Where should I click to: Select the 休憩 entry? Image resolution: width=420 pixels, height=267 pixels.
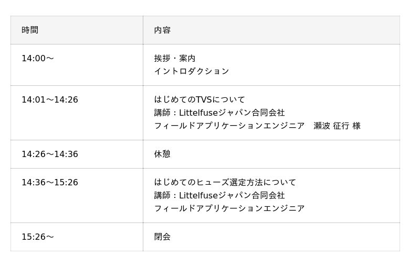[162, 154]
